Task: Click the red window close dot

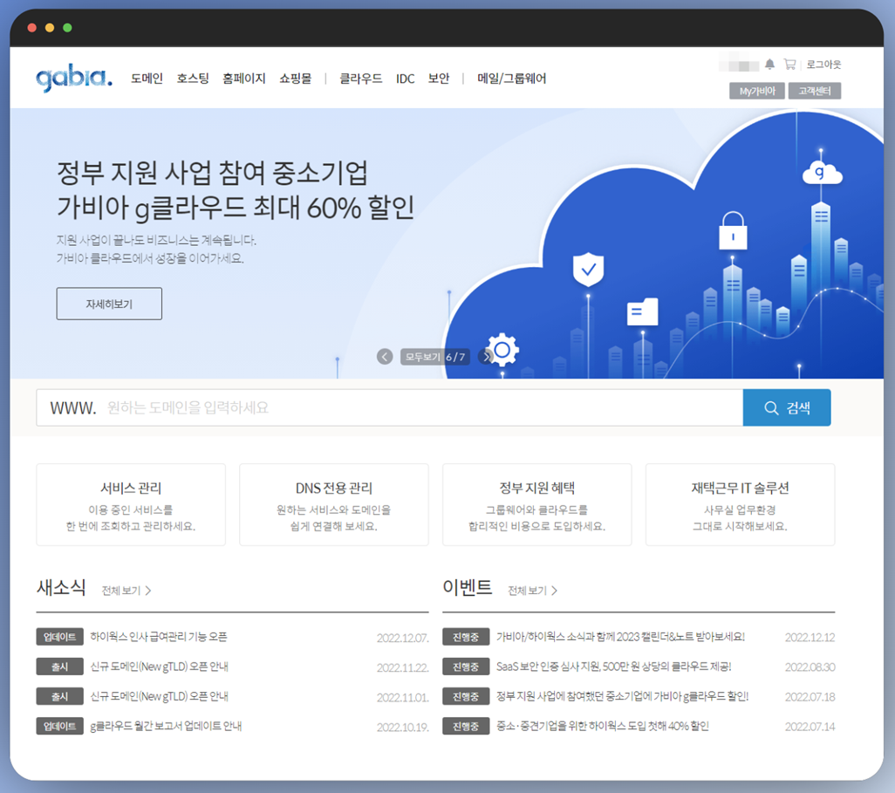Action: pyautogui.click(x=32, y=27)
